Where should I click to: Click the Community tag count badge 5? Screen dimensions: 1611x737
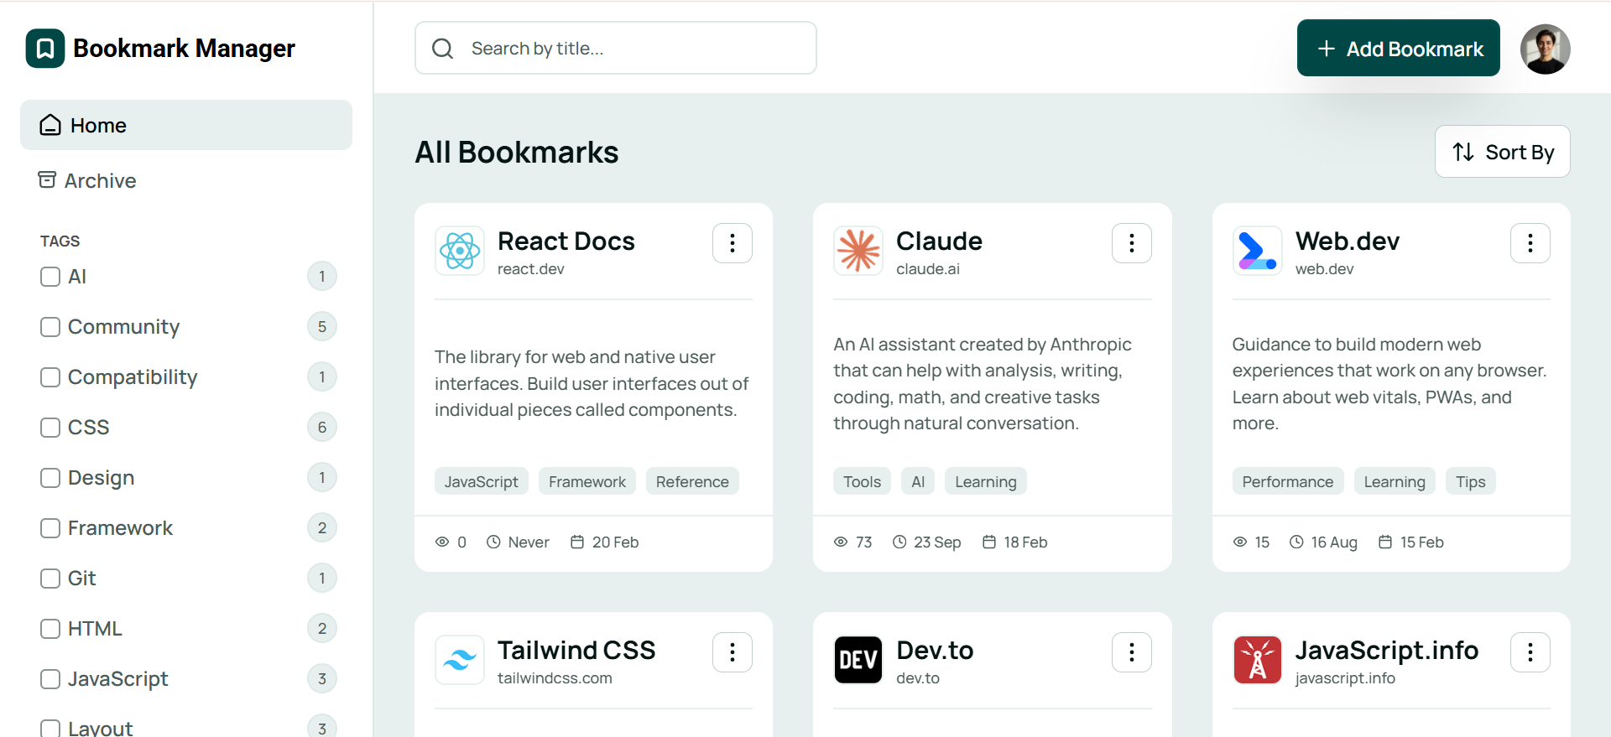pos(322,327)
